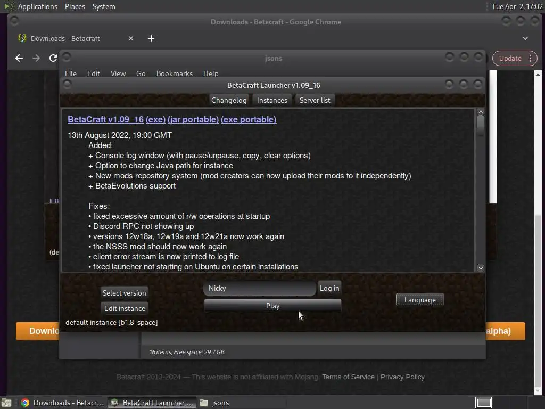Open the Applications menu
Viewport: 545px width, 409px height.
pos(38,6)
